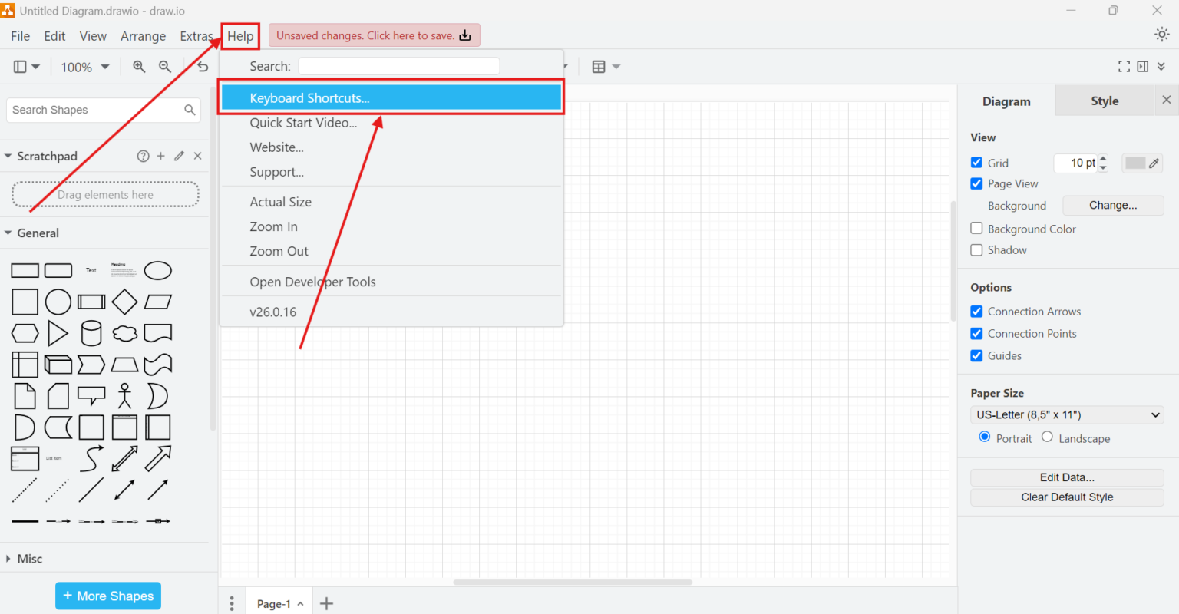Image resolution: width=1179 pixels, height=614 pixels.
Task: Switch to the Style tab
Action: (x=1104, y=100)
